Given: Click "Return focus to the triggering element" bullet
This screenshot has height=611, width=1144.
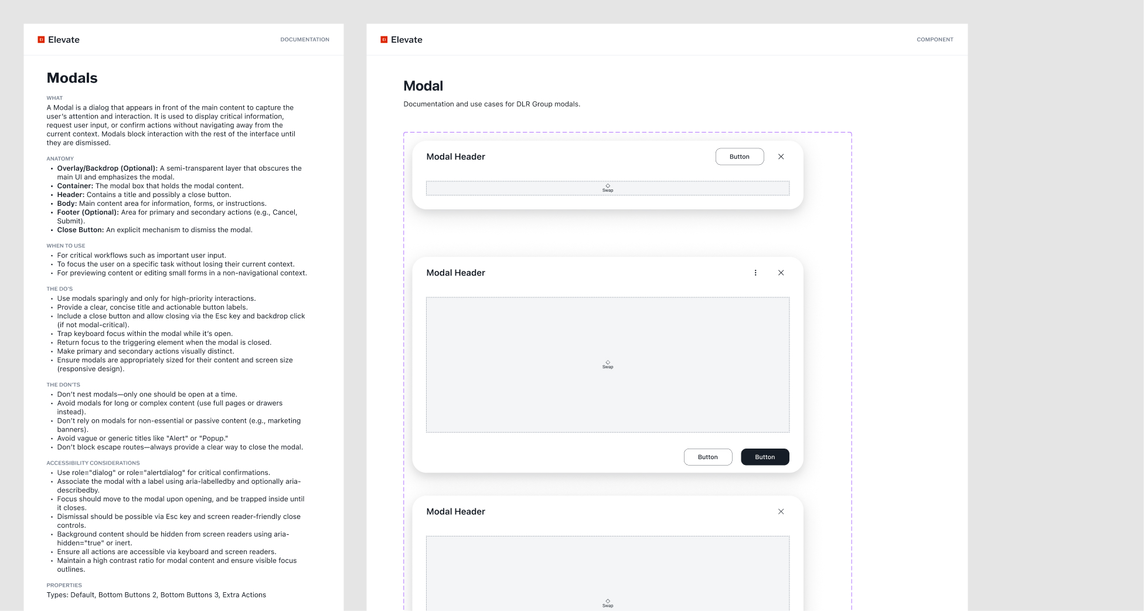Looking at the screenshot, I should pyautogui.click(x=164, y=342).
